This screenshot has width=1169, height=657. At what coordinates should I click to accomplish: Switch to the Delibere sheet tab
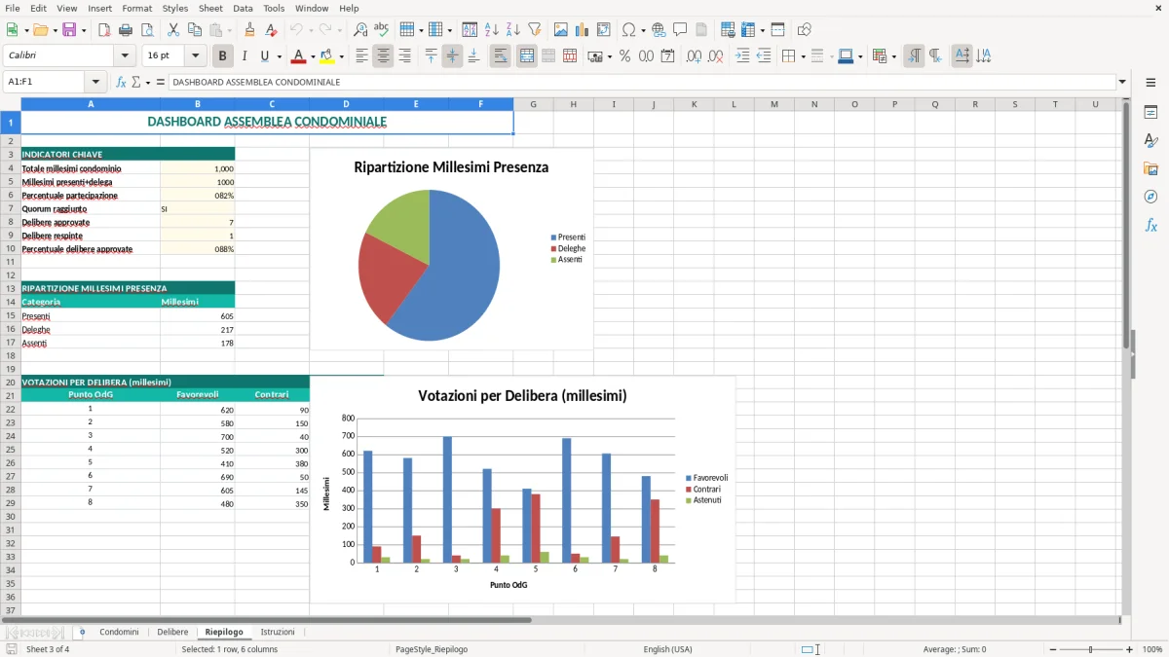coord(172,632)
